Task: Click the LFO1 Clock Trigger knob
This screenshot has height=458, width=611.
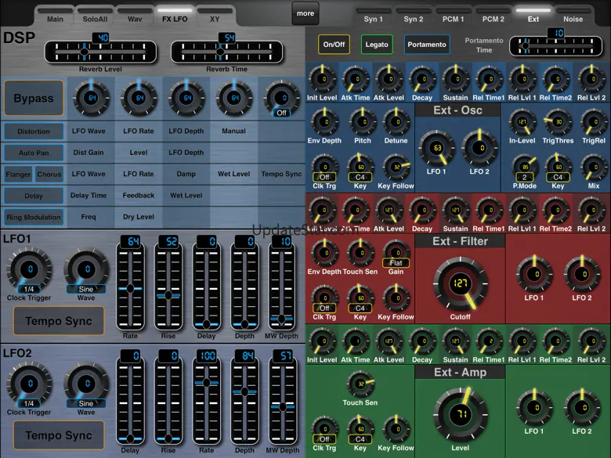Action: pyautogui.click(x=29, y=269)
